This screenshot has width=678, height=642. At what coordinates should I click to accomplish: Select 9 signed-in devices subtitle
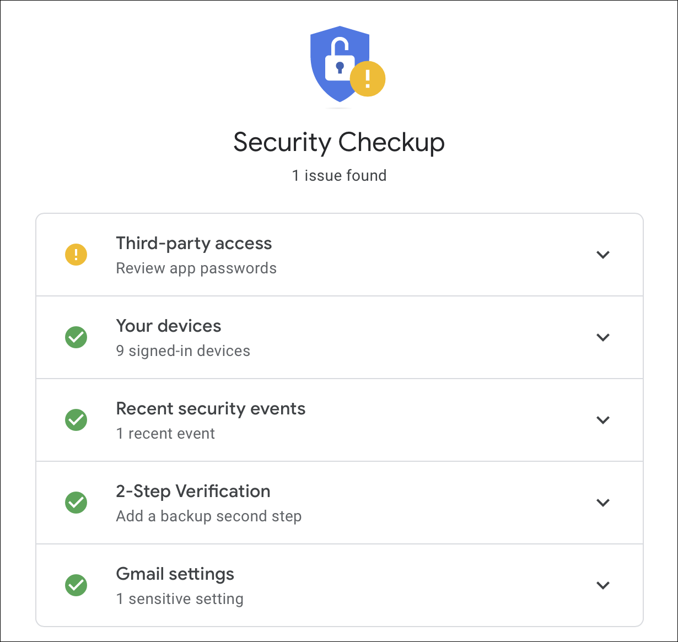coord(183,351)
